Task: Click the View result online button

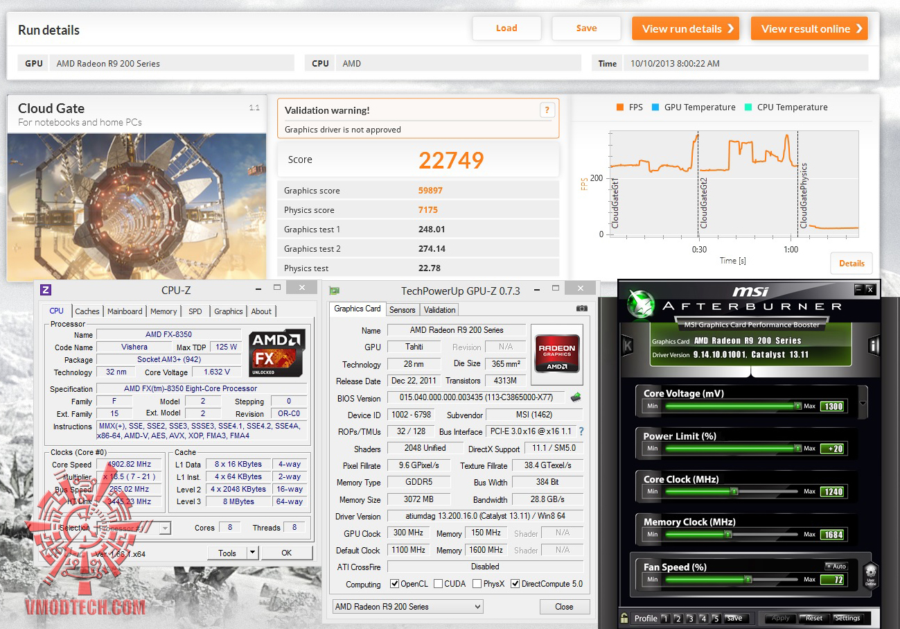Action: click(809, 28)
